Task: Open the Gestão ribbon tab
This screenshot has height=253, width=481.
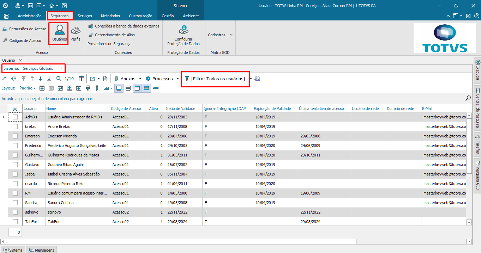Action: pyautogui.click(x=168, y=16)
